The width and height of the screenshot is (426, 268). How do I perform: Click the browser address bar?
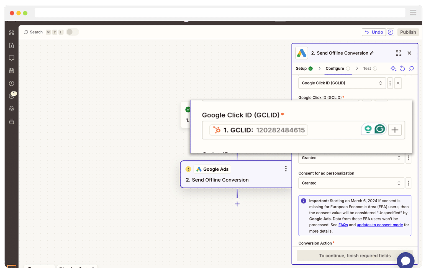(220, 13)
